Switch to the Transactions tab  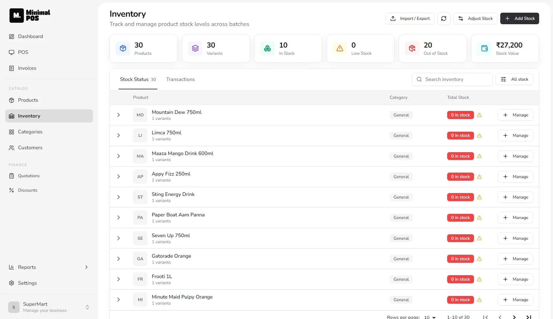click(x=180, y=79)
